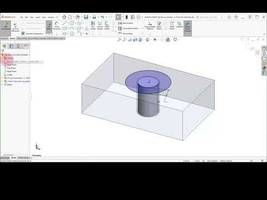
Task: Expand the History item in the tree
Action: [2, 58]
